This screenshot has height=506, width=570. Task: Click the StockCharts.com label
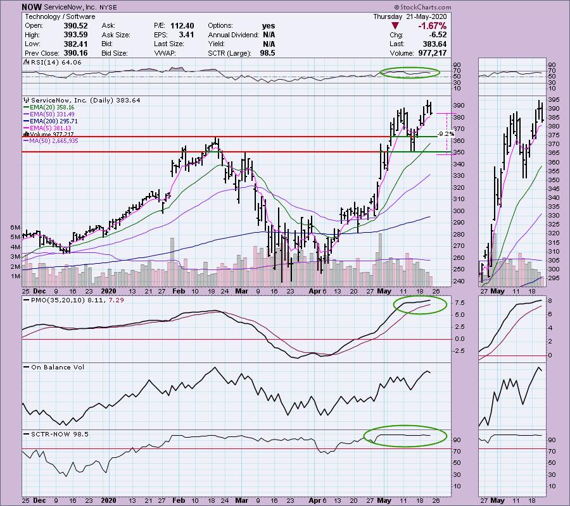422,7
